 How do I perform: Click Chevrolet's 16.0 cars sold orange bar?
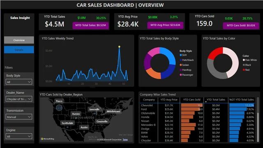[192, 105]
